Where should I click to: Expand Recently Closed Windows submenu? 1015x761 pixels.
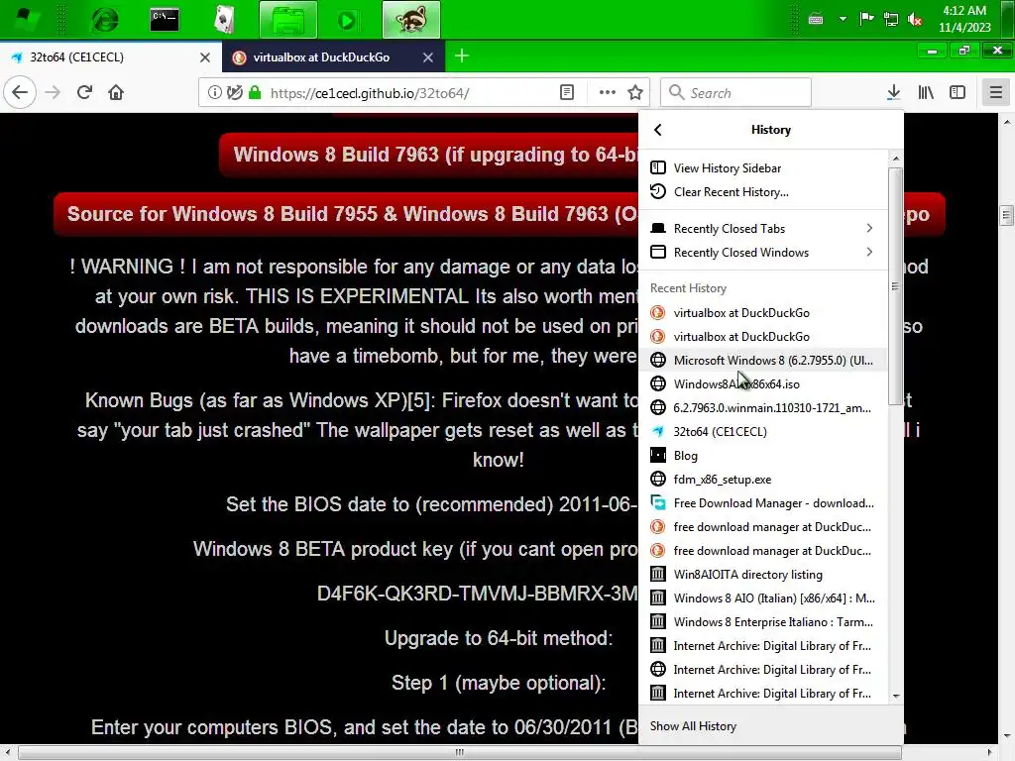coord(762,253)
